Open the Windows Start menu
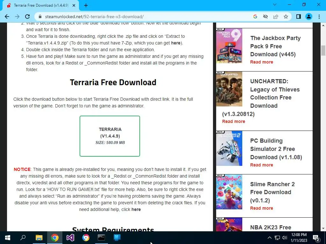The width and height of the screenshot is (326, 244). point(8,238)
